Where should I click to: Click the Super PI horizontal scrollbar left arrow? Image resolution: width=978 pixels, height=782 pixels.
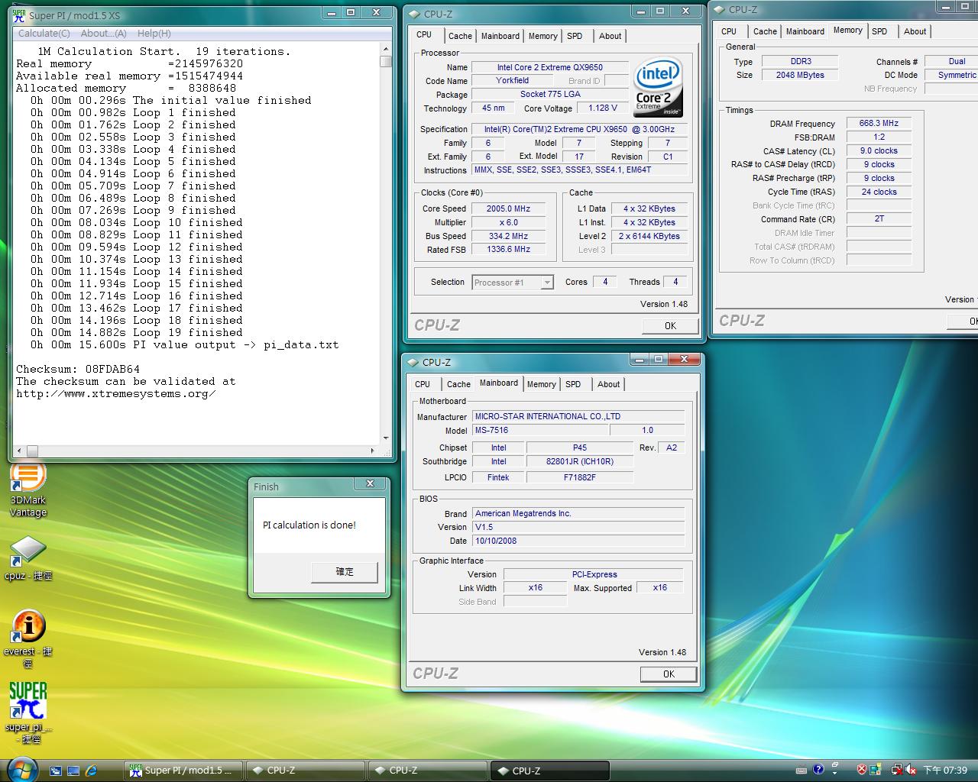pyautogui.click(x=19, y=451)
